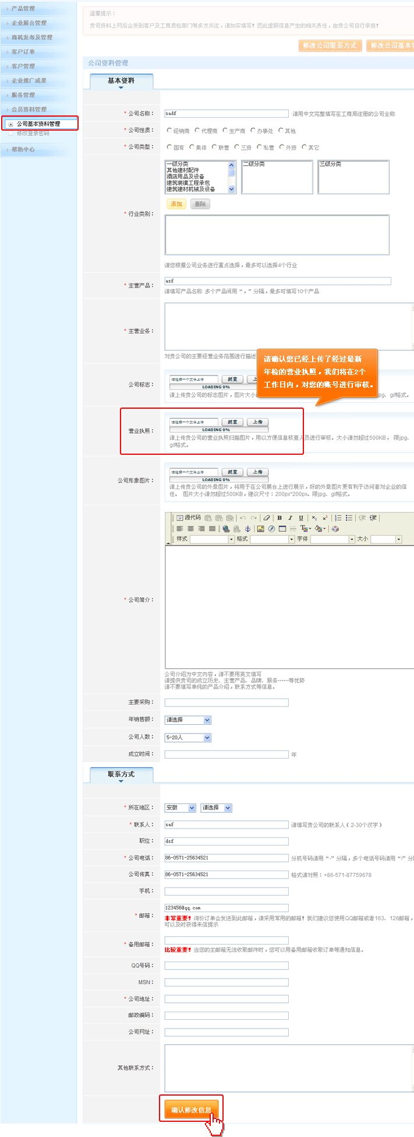Viewport: 414px width, 1137px height.
Task: Click the insert table icon
Action: (x=282, y=529)
